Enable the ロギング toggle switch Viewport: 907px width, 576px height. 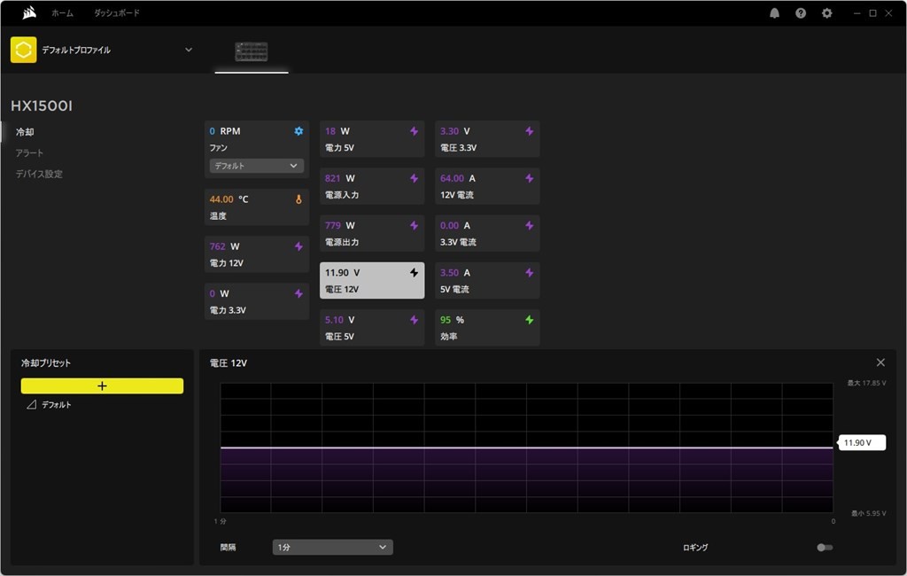(824, 548)
